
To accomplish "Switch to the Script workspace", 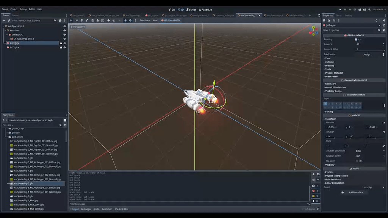I will pos(191,9).
